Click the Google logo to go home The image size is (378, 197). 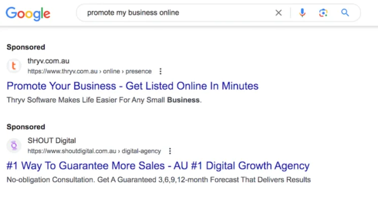(28, 14)
